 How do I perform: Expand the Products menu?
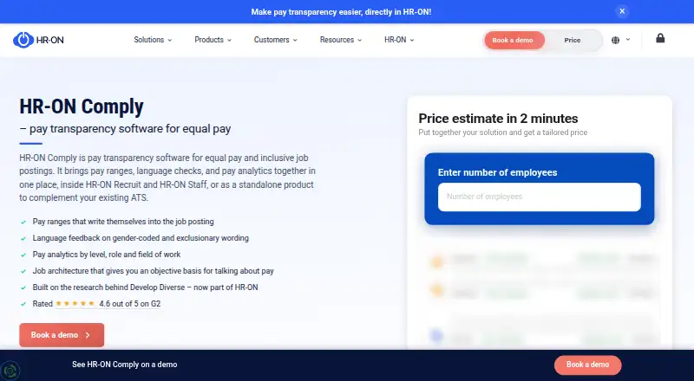(x=213, y=40)
